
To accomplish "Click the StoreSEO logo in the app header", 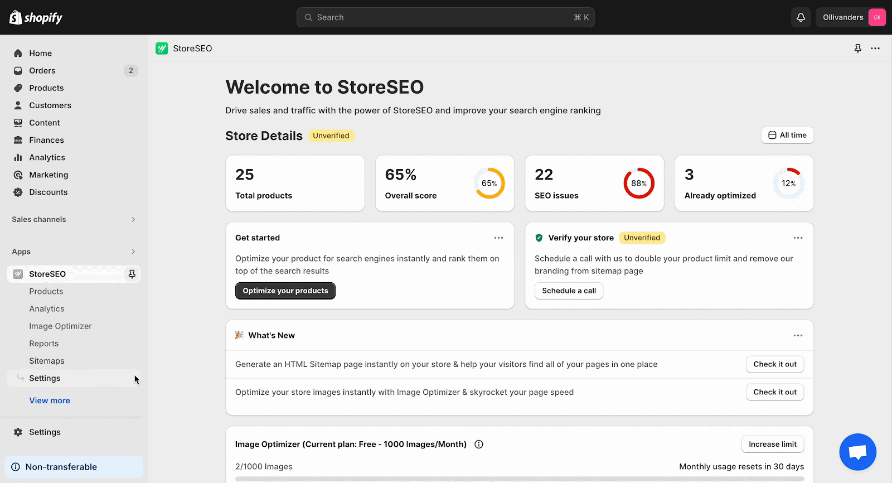I will click(x=162, y=49).
